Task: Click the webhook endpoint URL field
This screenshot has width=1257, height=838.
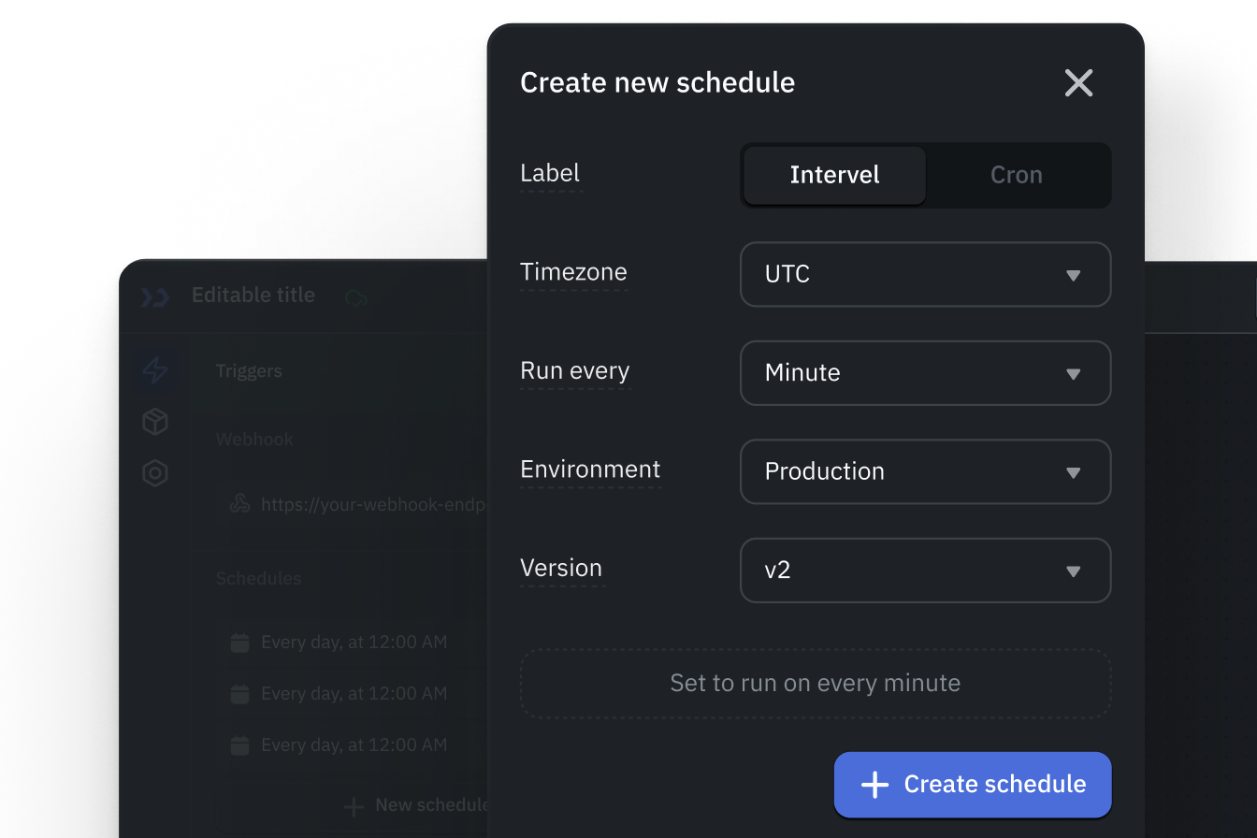Action: click(x=354, y=504)
